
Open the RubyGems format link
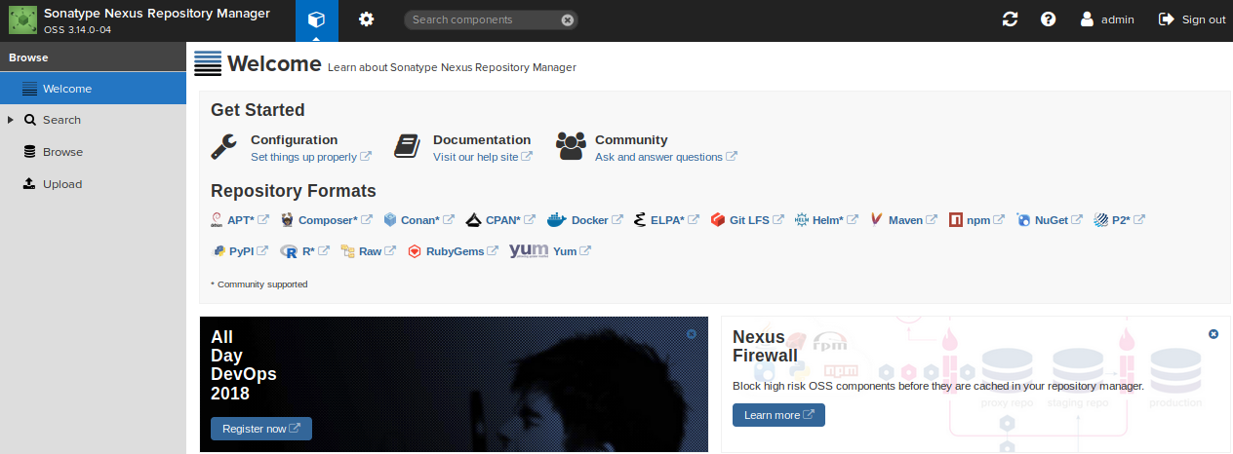point(461,250)
